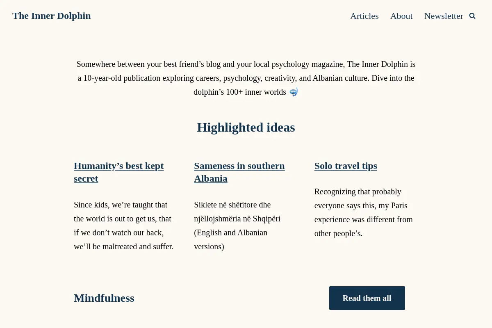Image resolution: width=492 pixels, height=328 pixels.
Task: Click the "Highlighted ideas" heading
Action: [x=246, y=127]
